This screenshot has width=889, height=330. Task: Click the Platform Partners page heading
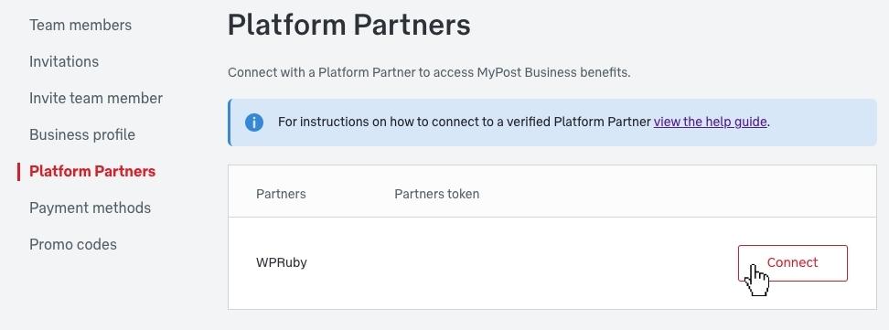point(348,25)
